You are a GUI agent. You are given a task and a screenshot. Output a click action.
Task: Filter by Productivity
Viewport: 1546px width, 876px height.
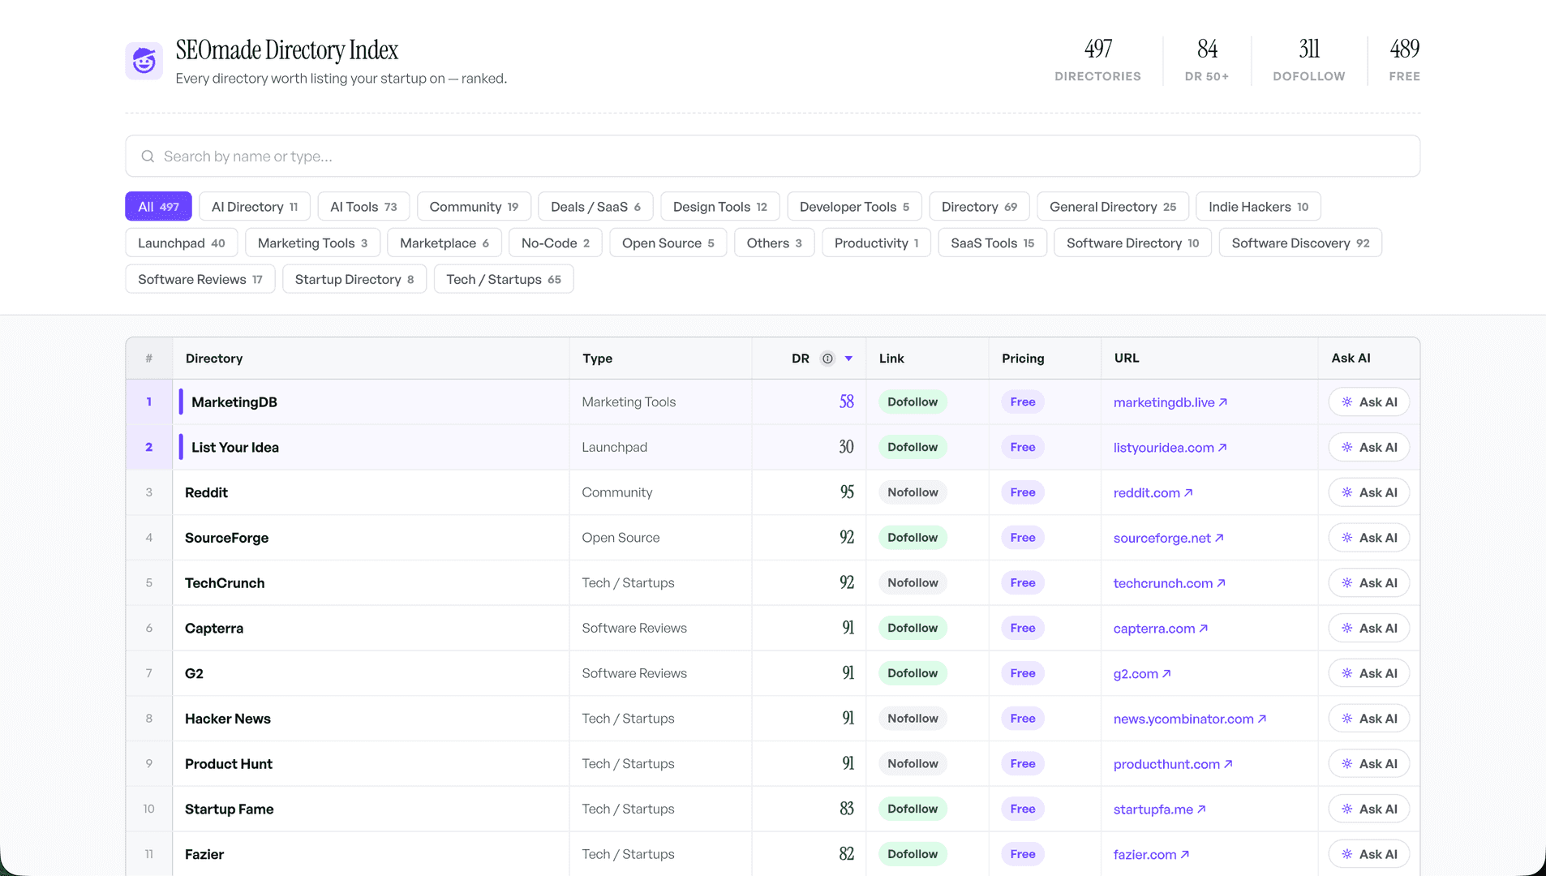(876, 243)
